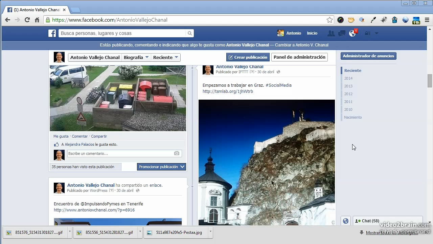Screen dimensions: 433x244
Task: Open dropdown arrow of second gif download
Action: pos(140,232)
